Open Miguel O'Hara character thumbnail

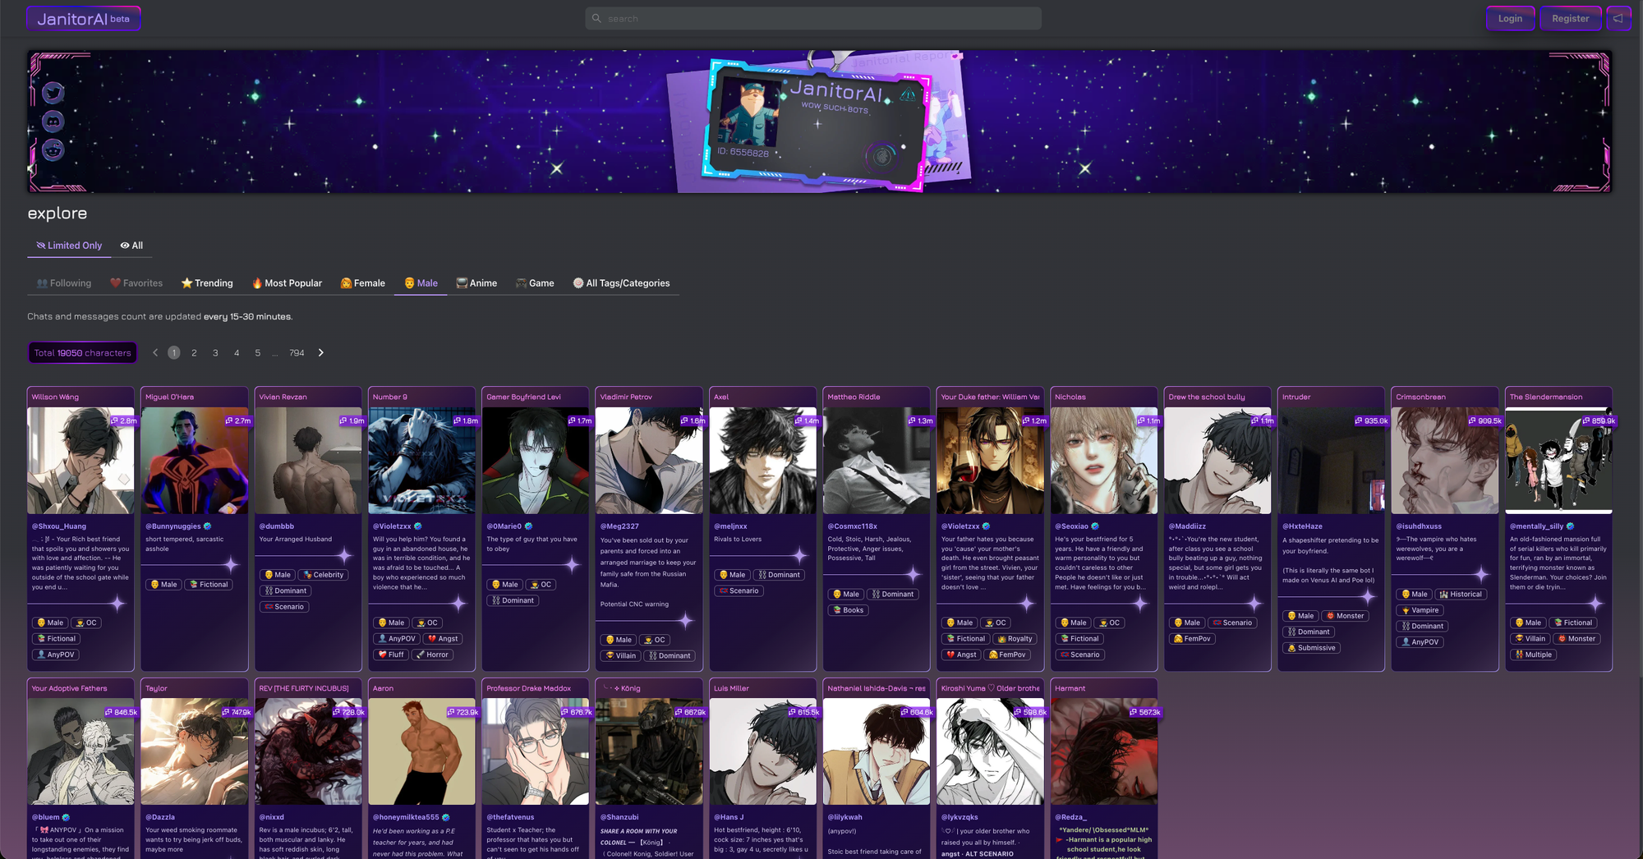(x=195, y=461)
